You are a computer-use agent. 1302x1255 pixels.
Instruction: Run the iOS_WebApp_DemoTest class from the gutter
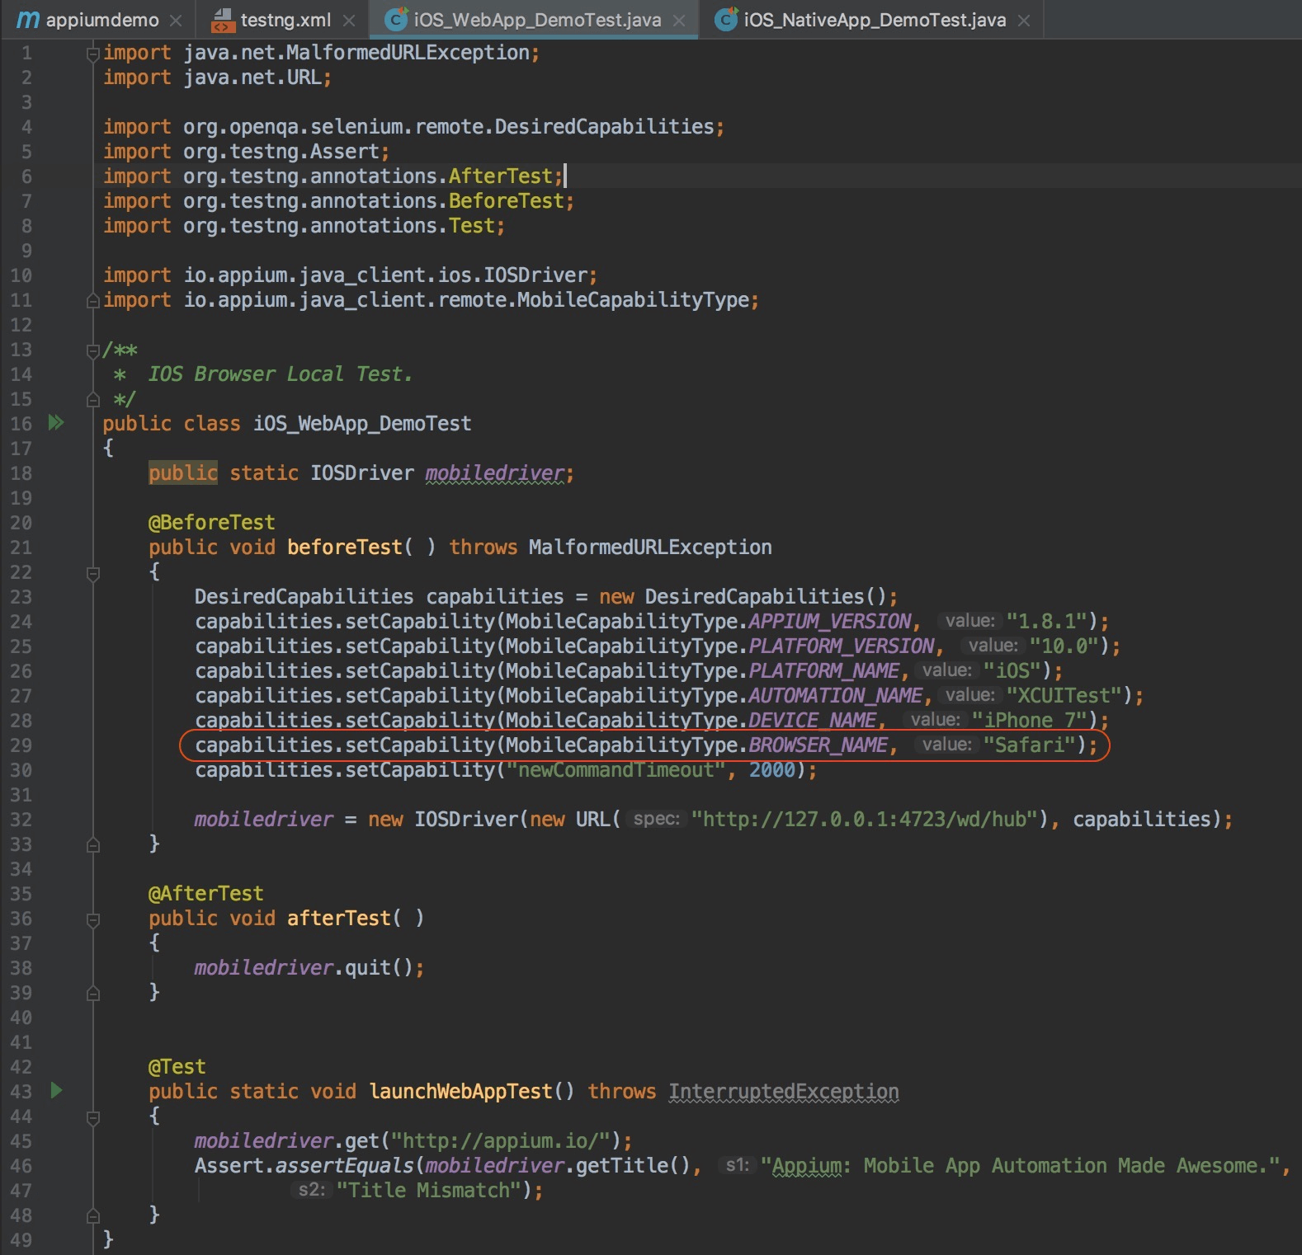tap(56, 423)
